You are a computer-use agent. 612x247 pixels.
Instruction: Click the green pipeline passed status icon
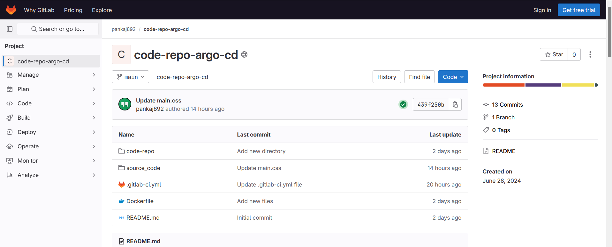tap(403, 104)
